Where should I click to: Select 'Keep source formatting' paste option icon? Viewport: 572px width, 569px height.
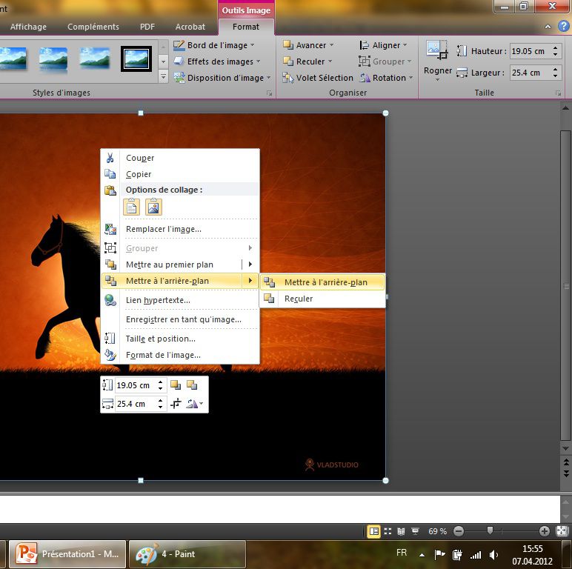131,207
